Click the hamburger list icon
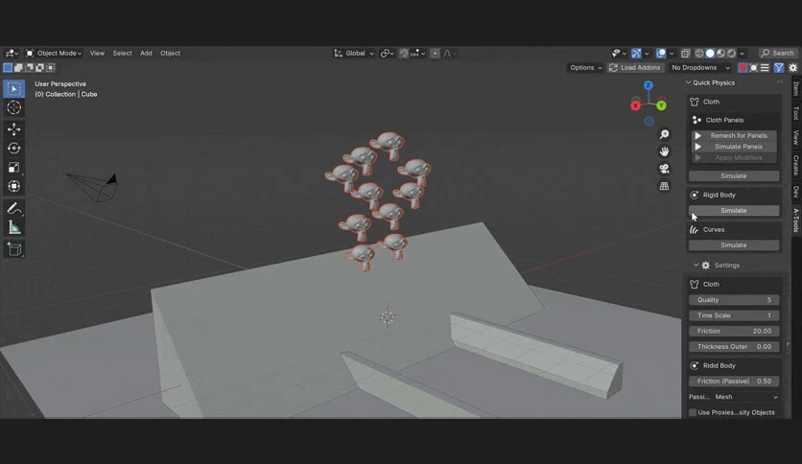The width and height of the screenshot is (802, 464). [x=765, y=67]
